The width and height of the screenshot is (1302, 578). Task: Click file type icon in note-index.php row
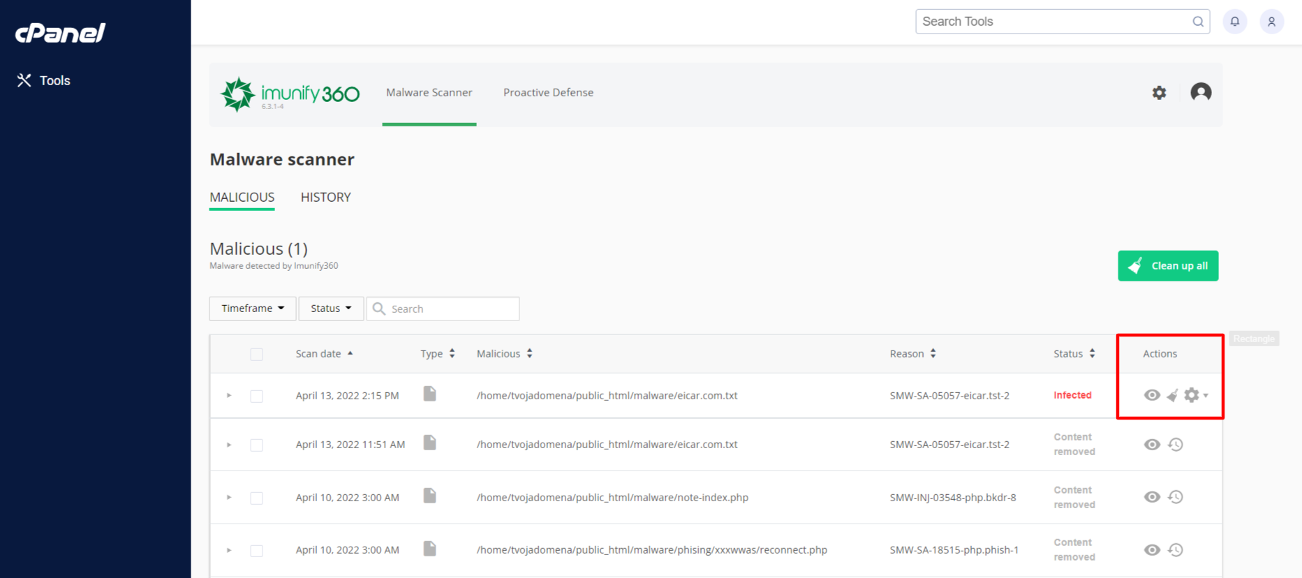point(430,496)
